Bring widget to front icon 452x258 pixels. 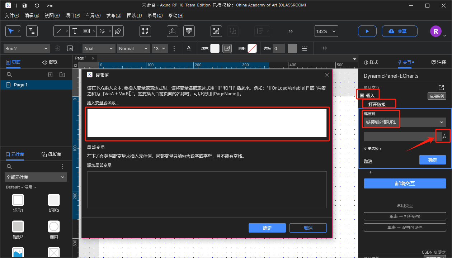(x=173, y=31)
